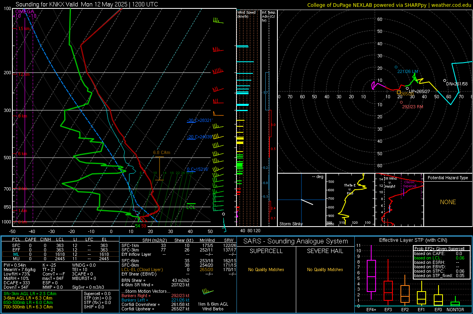Viewport: 473px width, 314px height.
Task: Click the 6.8 C/km lapse rate bracket
Action: coord(159,168)
